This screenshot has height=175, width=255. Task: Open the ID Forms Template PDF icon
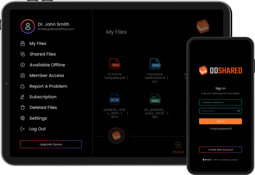(x=115, y=63)
